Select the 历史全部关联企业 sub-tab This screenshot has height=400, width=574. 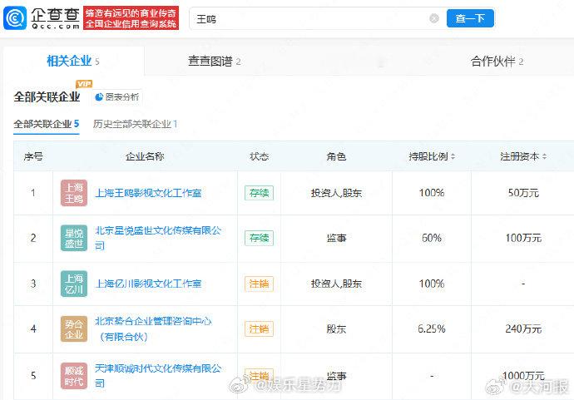coord(135,124)
